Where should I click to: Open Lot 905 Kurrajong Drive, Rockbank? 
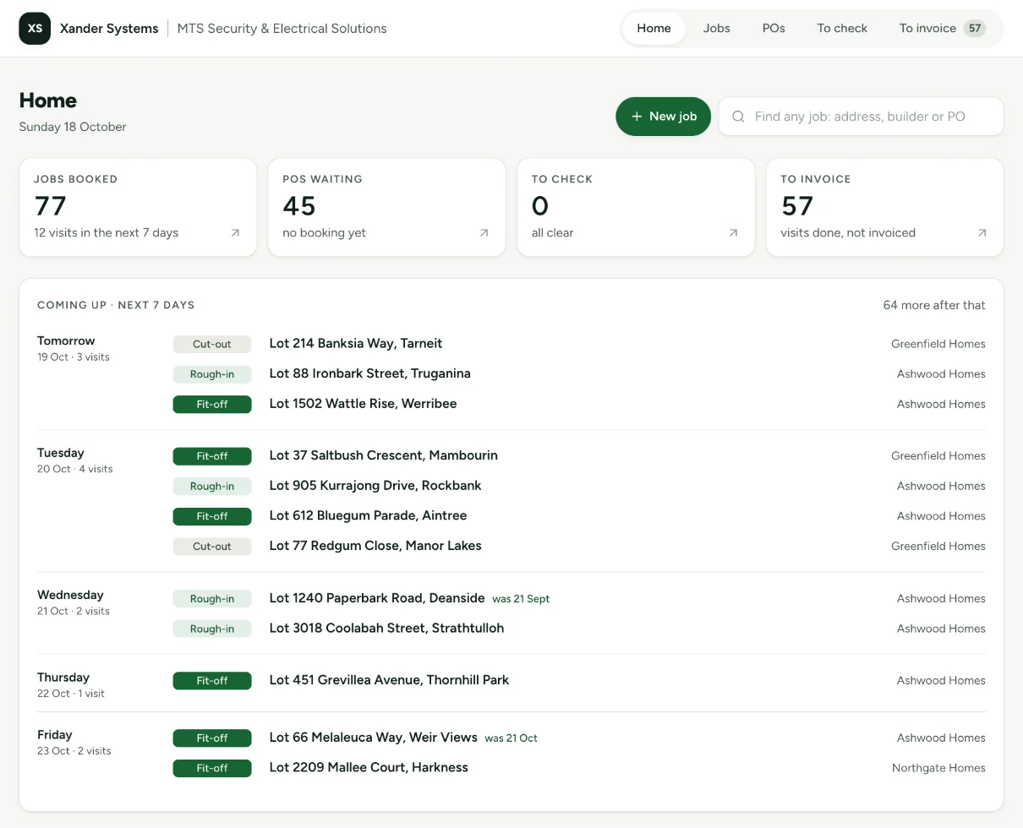[x=375, y=486]
